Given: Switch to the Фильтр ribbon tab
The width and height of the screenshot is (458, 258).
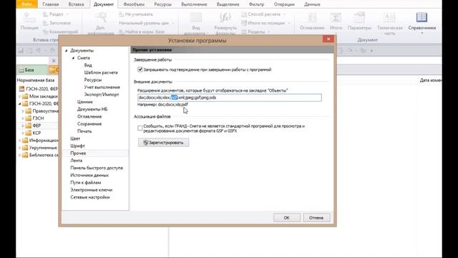Looking at the screenshot, I should 256,4.
